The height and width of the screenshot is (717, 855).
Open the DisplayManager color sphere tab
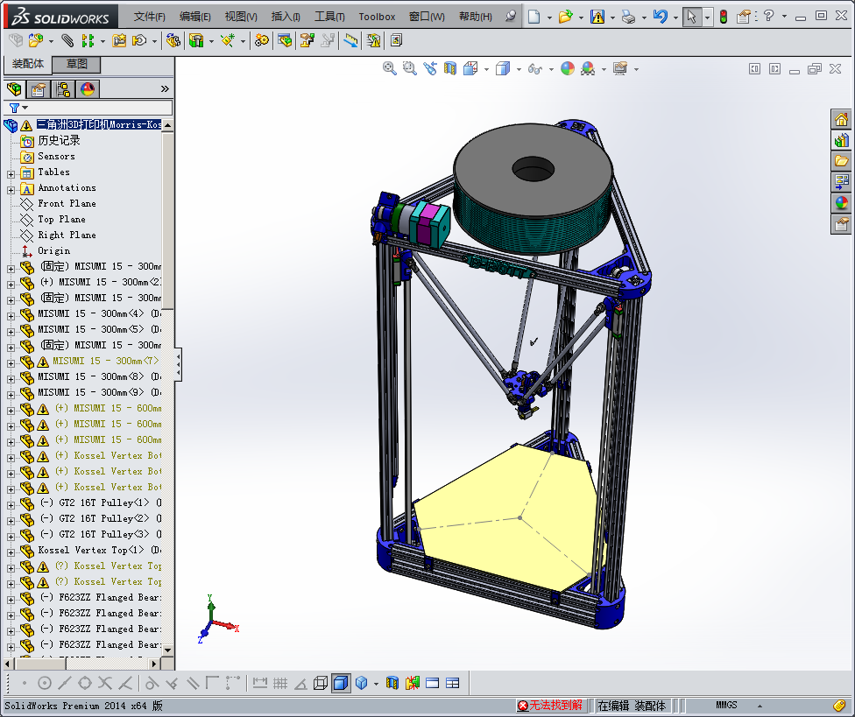(88, 88)
